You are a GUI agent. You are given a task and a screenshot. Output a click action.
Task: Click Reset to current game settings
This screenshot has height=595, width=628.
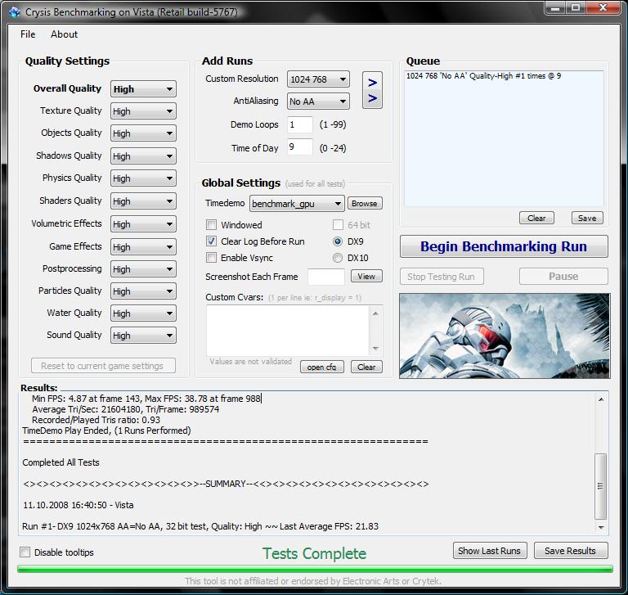(x=103, y=366)
